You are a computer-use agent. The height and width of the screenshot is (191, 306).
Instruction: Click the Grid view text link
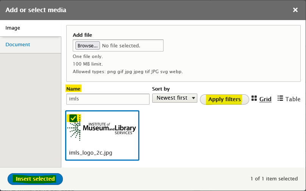pyautogui.click(x=265, y=99)
